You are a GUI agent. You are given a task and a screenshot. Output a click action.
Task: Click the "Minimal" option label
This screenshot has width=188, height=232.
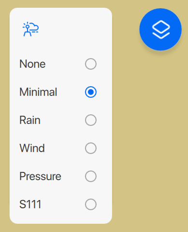pyautogui.click(x=38, y=92)
